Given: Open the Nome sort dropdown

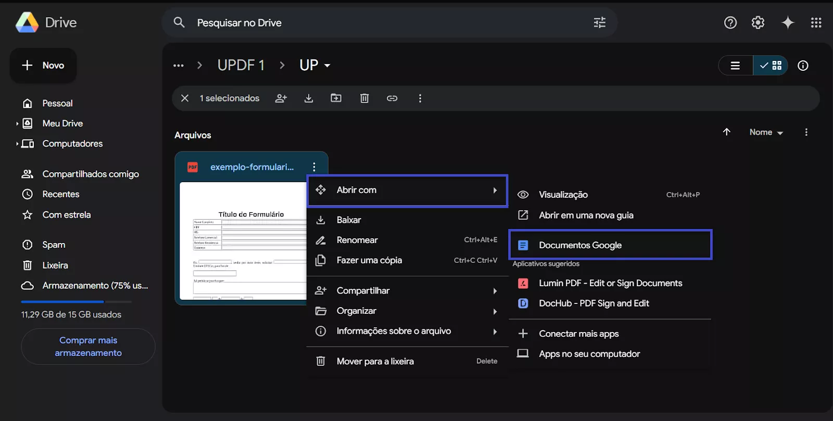Looking at the screenshot, I should [766, 133].
